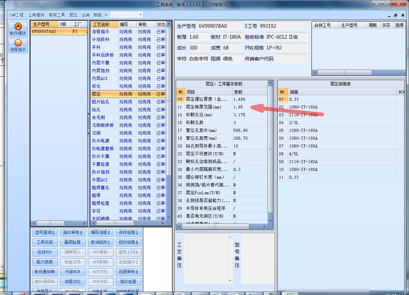Click the 工具完成 button
The height and width of the screenshot is (295, 409).
coord(45,242)
